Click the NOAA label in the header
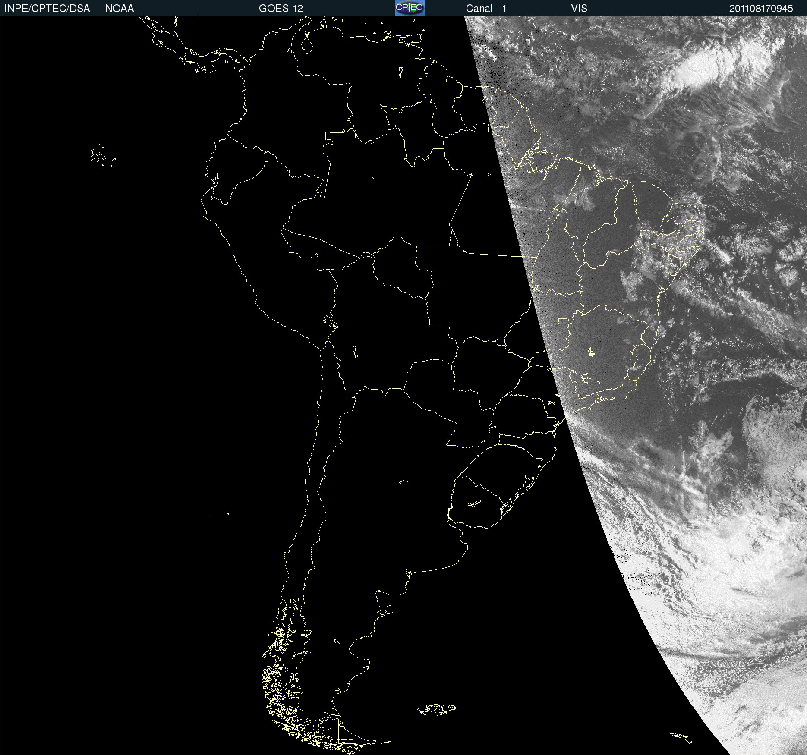The height and width of the screenshot is (755, 807). coord(120,9)
